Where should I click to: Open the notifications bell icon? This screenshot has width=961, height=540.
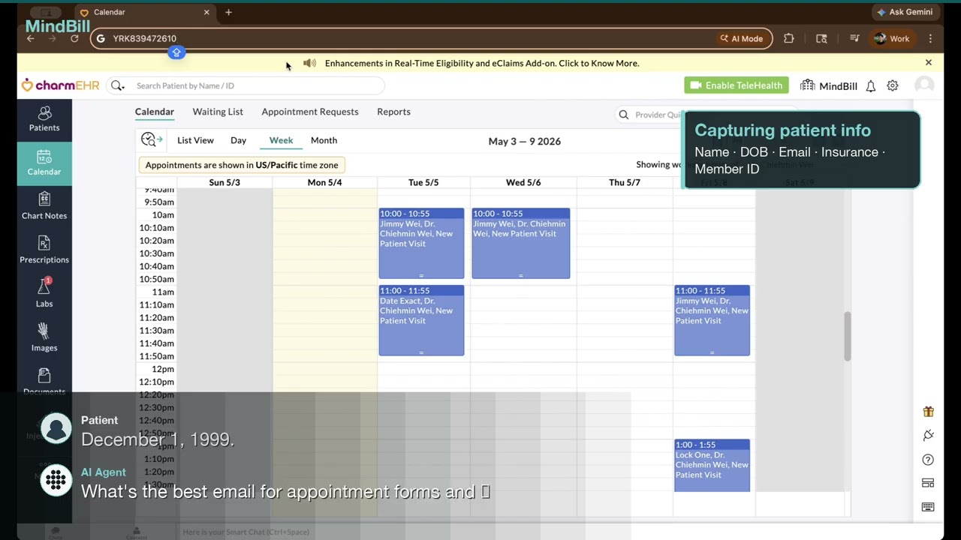(x=871, y=86)
